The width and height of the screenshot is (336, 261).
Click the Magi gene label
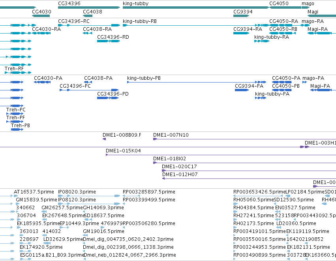click(313, 11)
